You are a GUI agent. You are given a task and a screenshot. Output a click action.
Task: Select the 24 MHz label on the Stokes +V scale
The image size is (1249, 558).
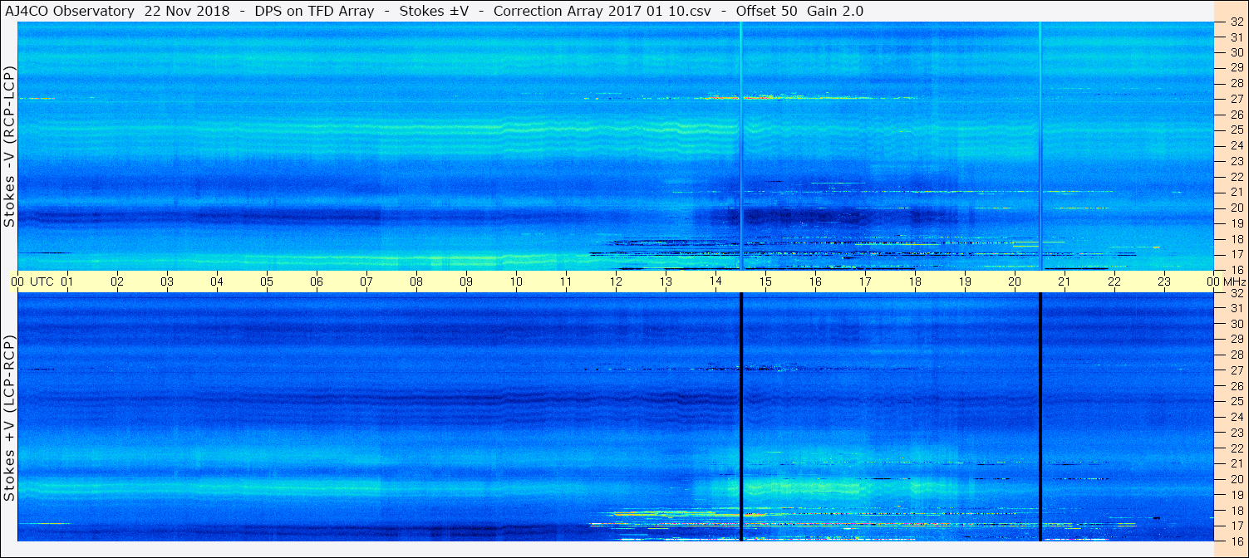(1236, 417)
